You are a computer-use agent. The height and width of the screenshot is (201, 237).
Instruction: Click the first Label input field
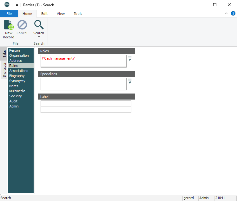coord(86,104)
